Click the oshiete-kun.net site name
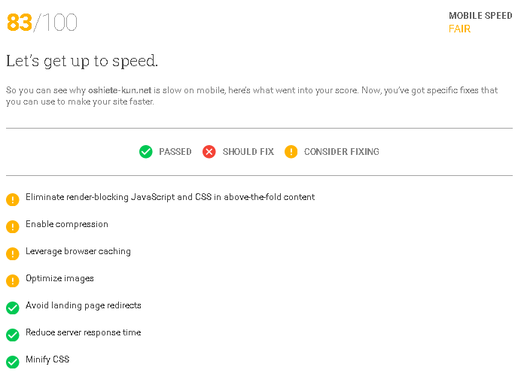This screenshot has width=518, height=382. pyautogui.click(x=120, y=90)
